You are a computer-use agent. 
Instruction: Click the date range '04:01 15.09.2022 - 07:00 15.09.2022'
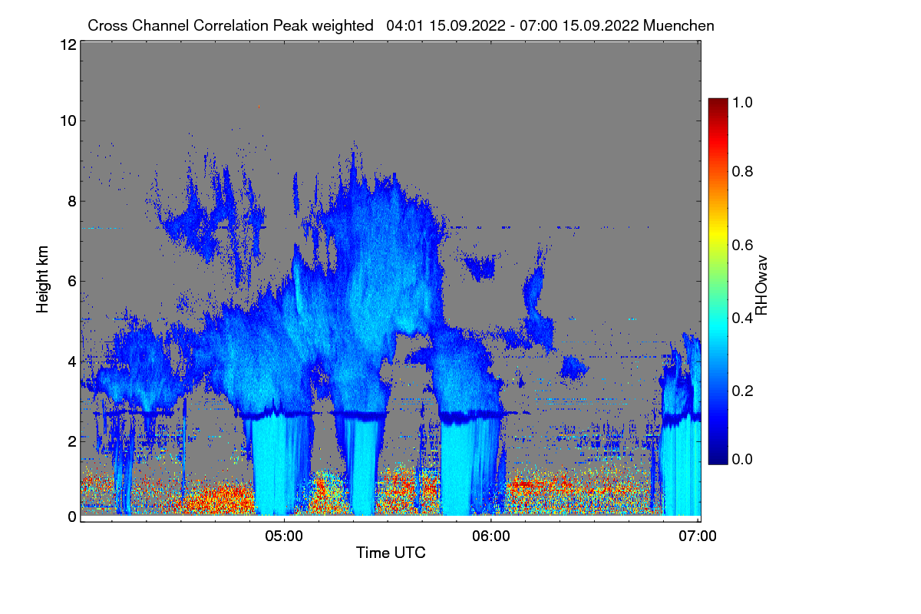click(x=513, y=25)
